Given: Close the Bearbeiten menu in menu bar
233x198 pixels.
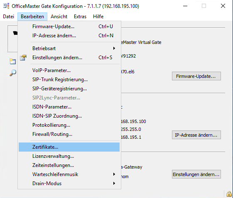Looking at the screenshot, I should [x=32, y=17].
